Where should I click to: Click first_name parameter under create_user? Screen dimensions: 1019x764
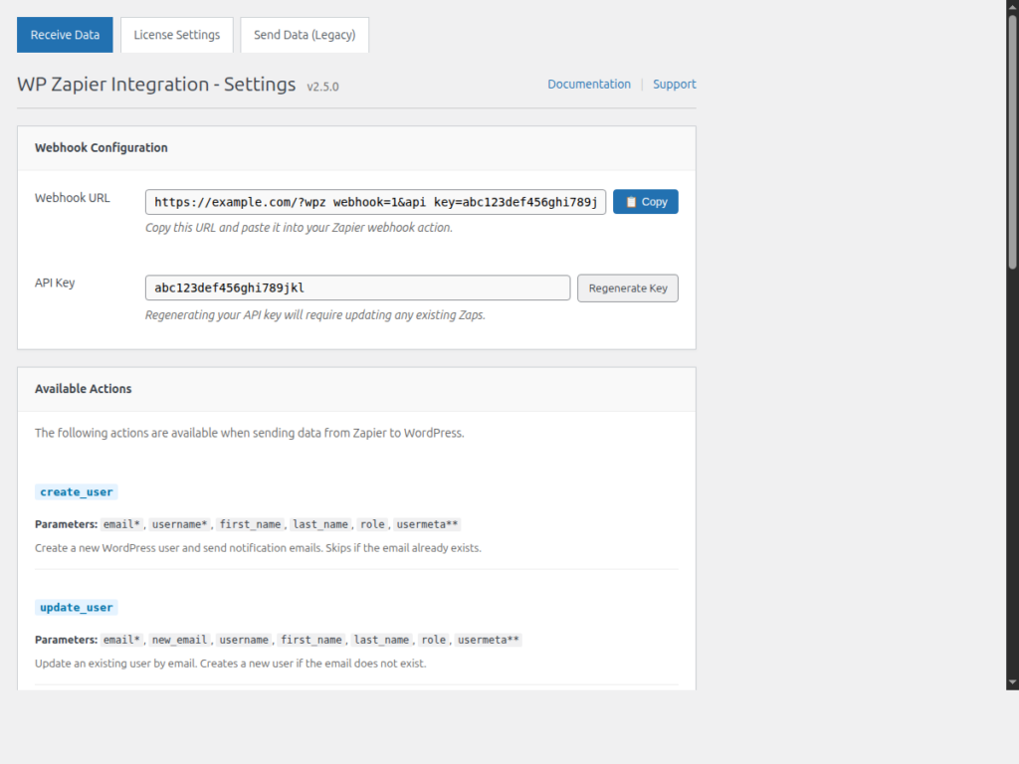[250, 525]
